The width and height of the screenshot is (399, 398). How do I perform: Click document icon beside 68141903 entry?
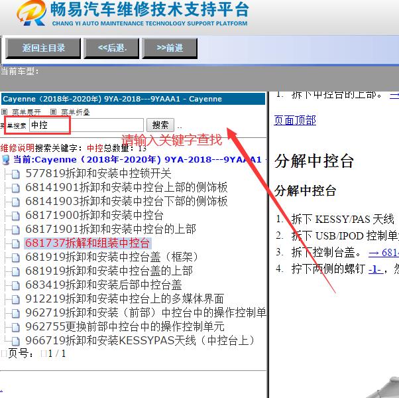click(15, 202)
